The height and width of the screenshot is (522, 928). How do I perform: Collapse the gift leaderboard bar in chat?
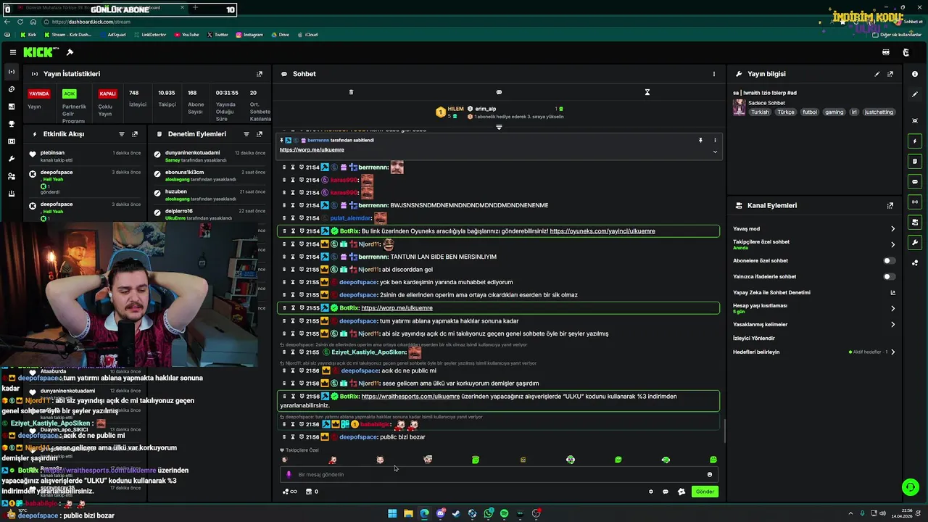(x=499, y=127)
